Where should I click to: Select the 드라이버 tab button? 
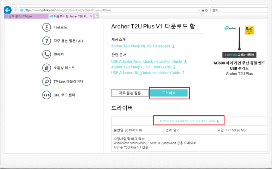[169, 93]
